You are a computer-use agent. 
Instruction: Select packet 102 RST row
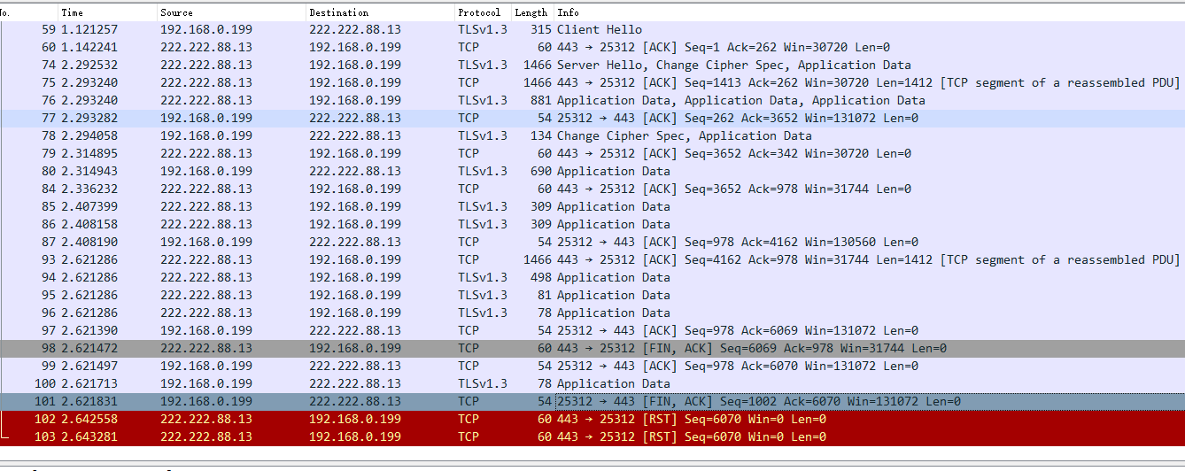coord(592,420)
